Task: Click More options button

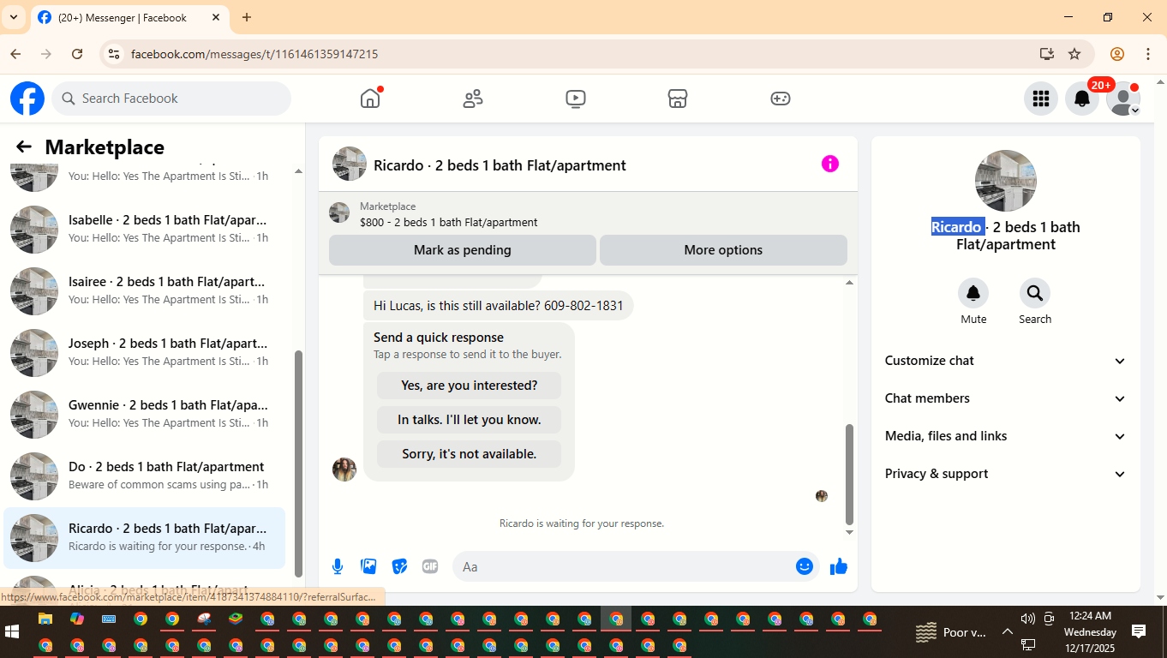Action: tap(723, 250)
